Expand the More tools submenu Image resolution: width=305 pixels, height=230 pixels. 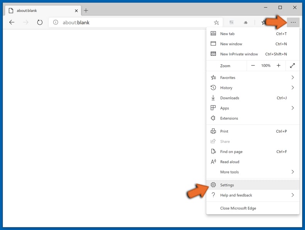(x=292, y=172)
